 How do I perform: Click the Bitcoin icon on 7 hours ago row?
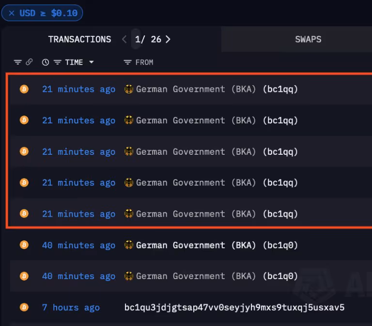click(24, 307)
